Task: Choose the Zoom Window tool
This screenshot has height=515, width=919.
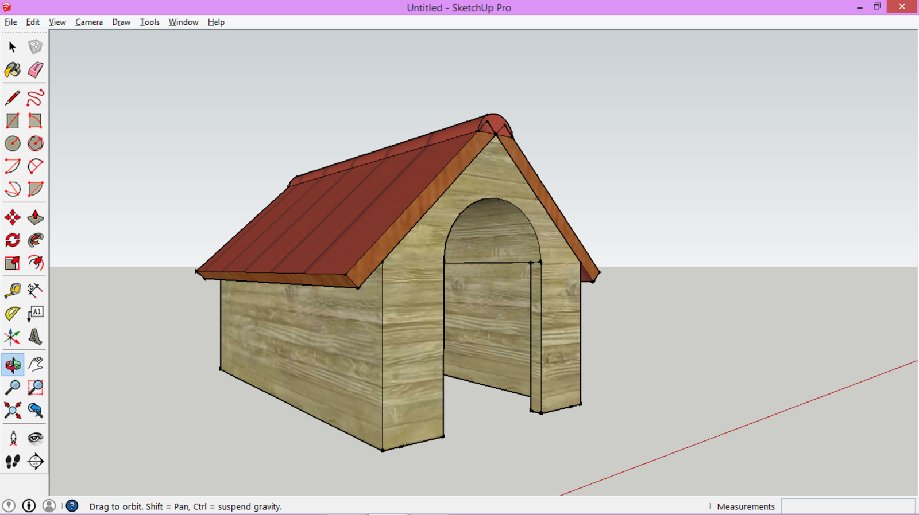Action: (35, 388)
